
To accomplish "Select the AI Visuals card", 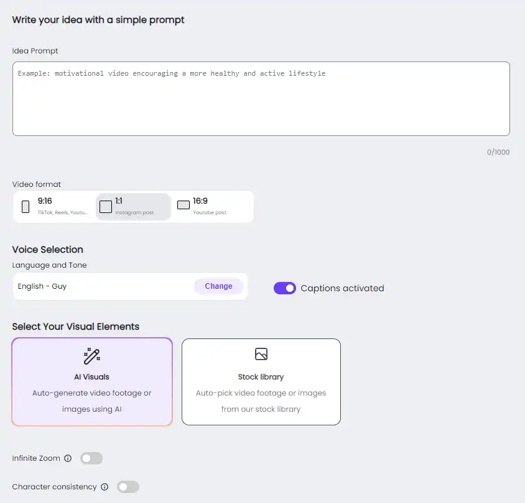I will 92,382.
